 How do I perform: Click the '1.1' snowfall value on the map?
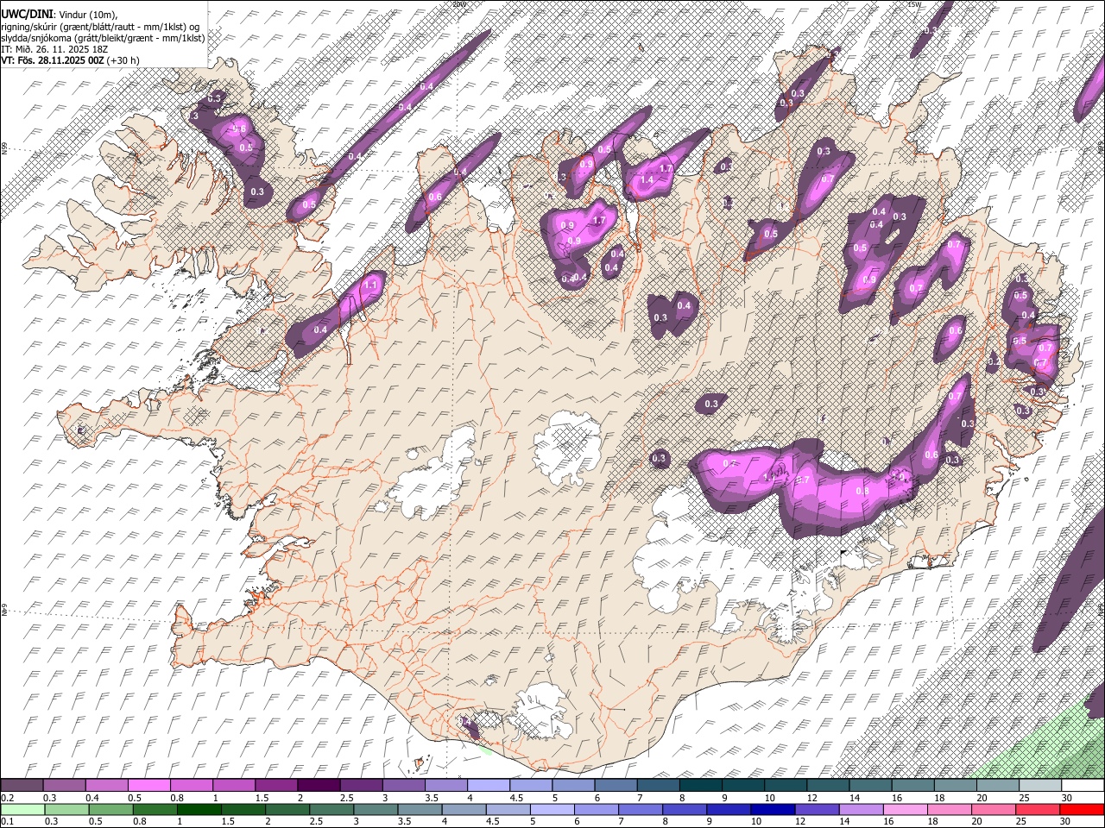(372, 284)
